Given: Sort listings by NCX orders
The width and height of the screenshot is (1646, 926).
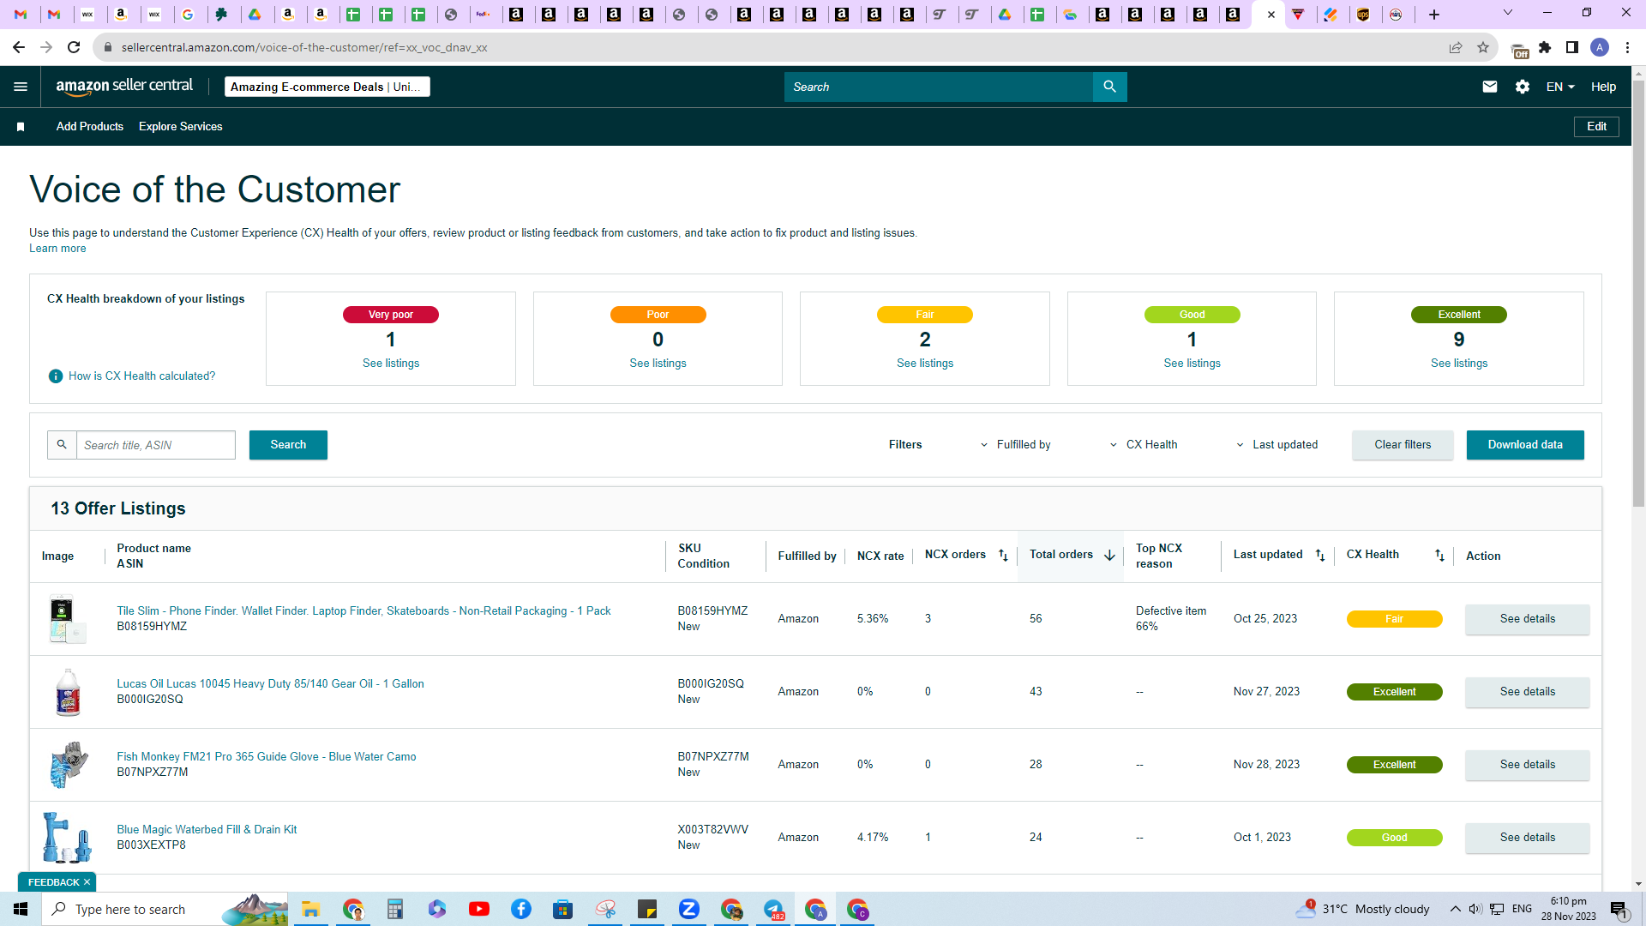Looking at the screenshot, I should pyautogui.click(x=1003, y=556).
